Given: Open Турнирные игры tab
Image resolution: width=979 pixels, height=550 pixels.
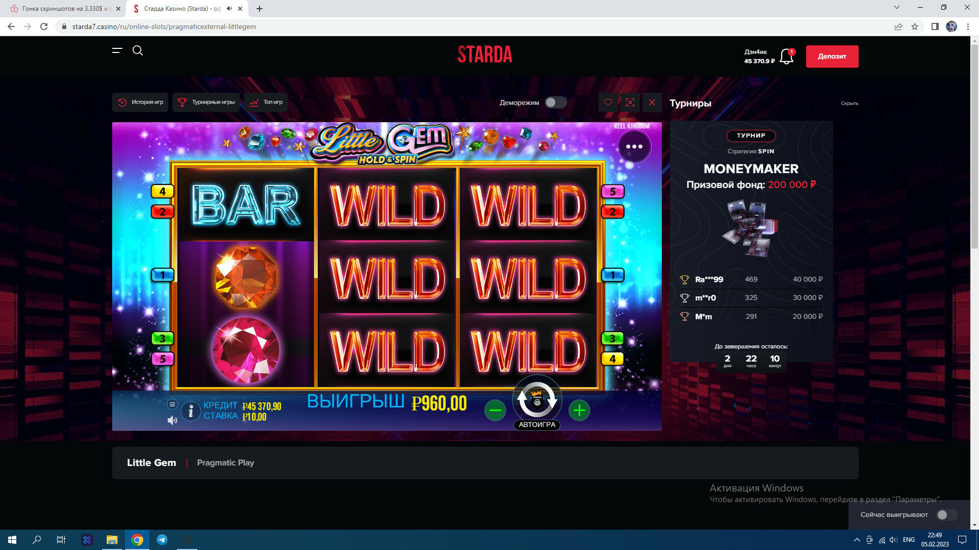Looking at the screenshot, I should (206, 102).
